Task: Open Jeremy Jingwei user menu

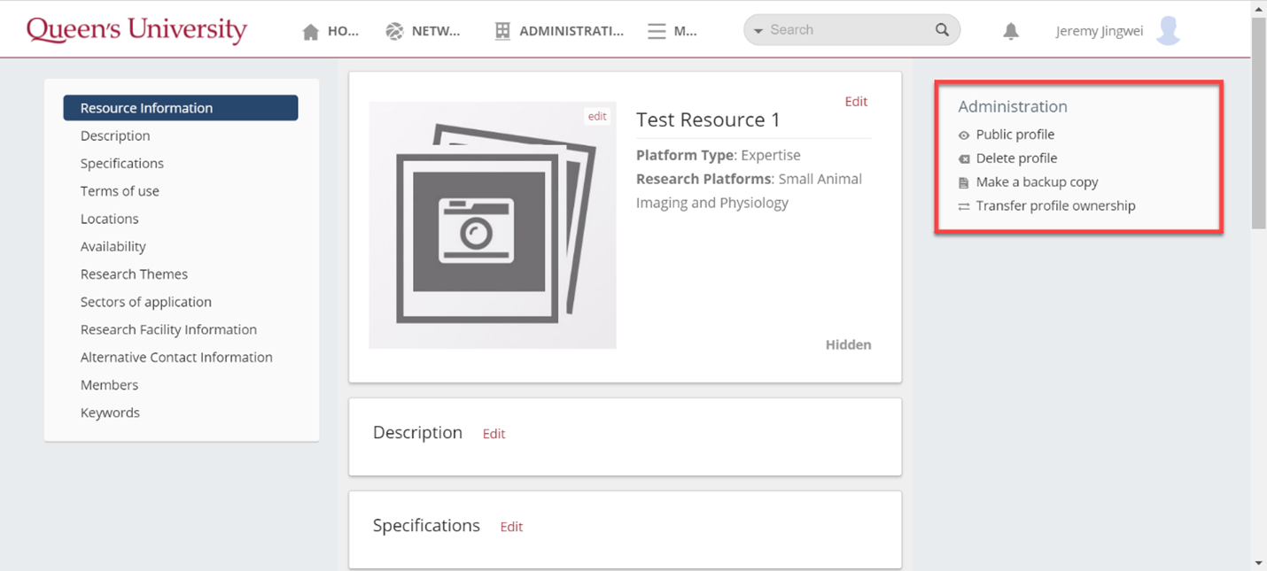Action: coord(1099,31)
